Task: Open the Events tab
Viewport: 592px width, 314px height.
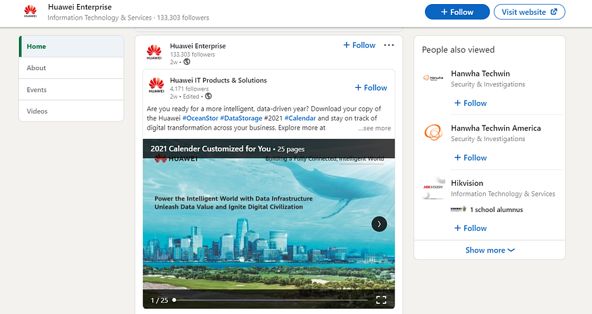Action: tap(71, 90)
